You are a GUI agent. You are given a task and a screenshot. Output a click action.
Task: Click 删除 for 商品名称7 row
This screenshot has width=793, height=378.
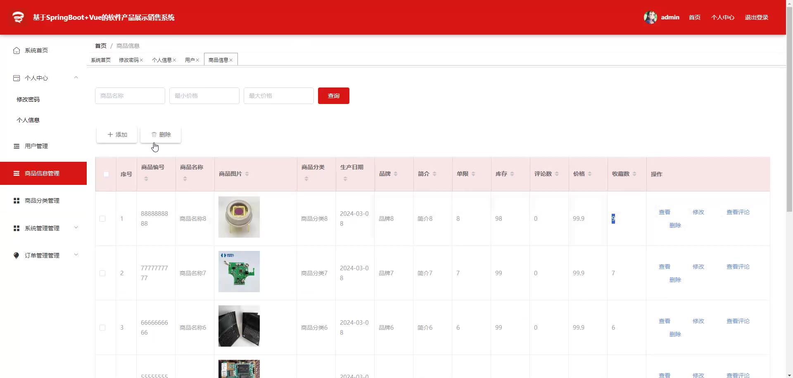pyautogui.click(x=675, y=280)
